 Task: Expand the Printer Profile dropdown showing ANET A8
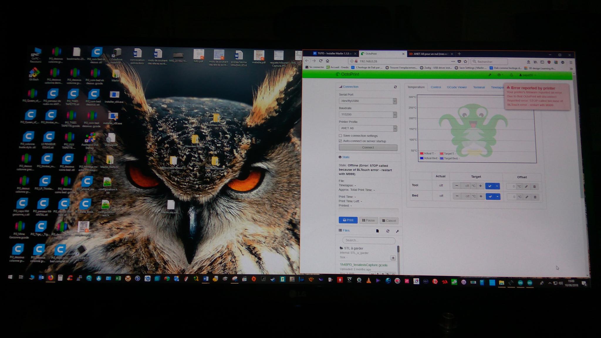(368, 128)
